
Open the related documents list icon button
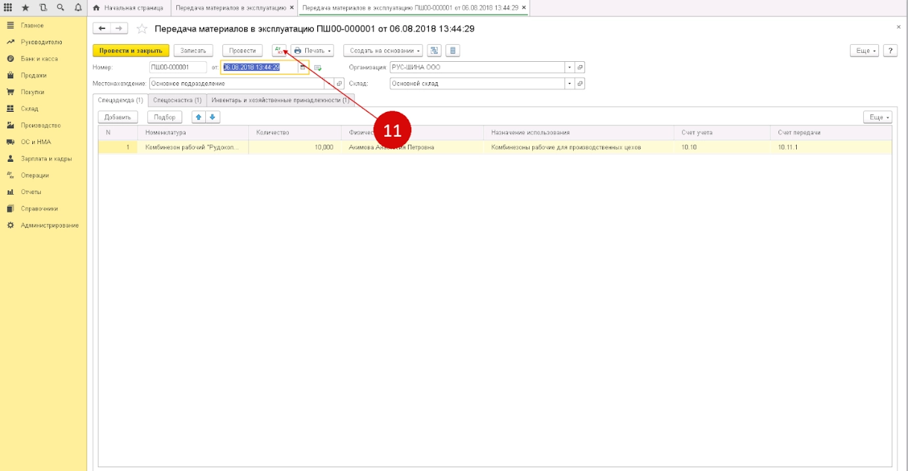pyautogui.click(x=452, y=51)
